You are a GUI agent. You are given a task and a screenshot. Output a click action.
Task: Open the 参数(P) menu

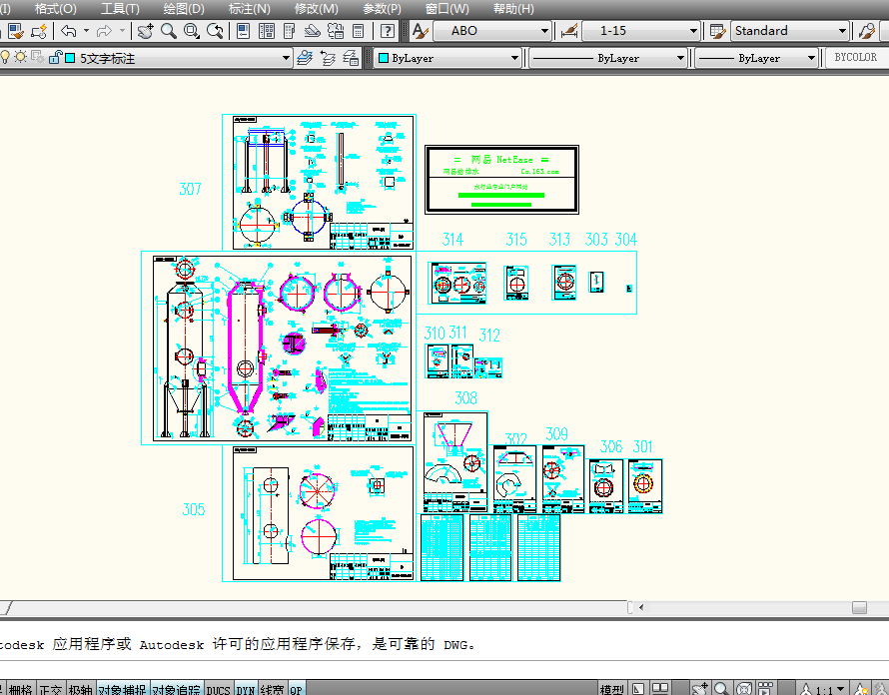382,9
